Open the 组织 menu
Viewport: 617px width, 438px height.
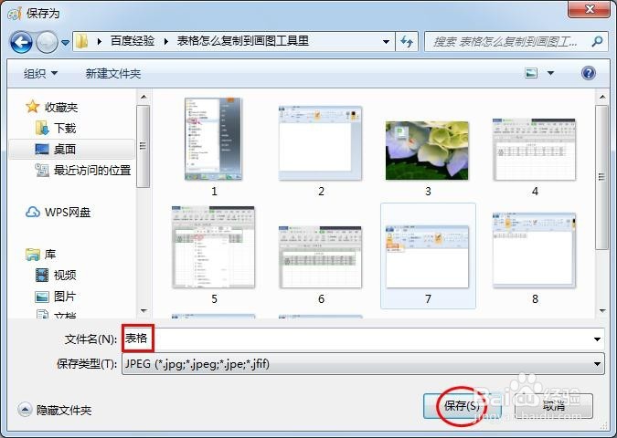pyautogui.click(x=40, y=74)
